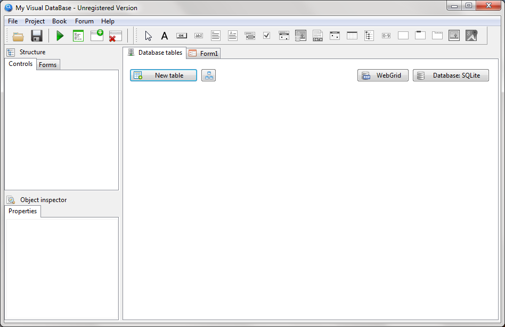The width and height of the screenshot is (505, 327).
Task: Click inside the empty Controls list area
Action: coord(61,130)
